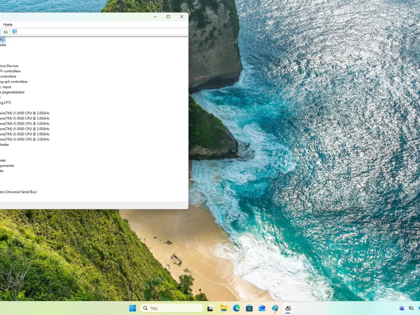Image resolution: width=420 pixels, height=315 pixels.
Task: Select the pegeredskaber (pointing devices) entry
Action: click(x=12, y=92)
